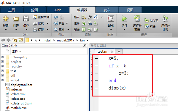Open dropdown arrow beside 查找
Viewport: 178px width, 111px height.
tap(68, 29)
